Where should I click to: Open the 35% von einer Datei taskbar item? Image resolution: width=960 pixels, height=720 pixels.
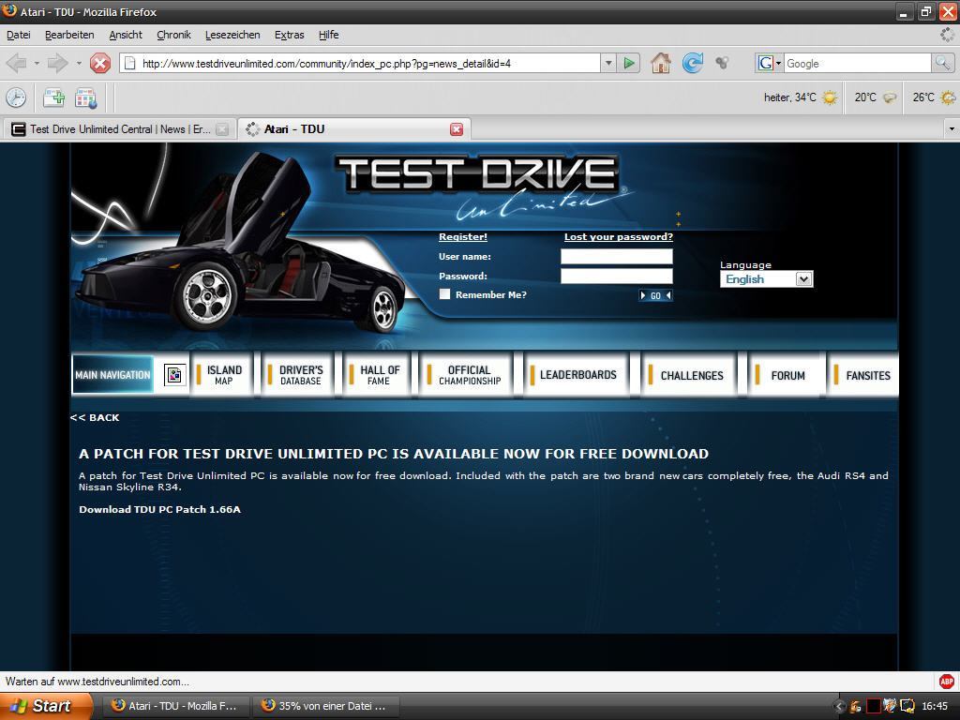click(325, 706)
